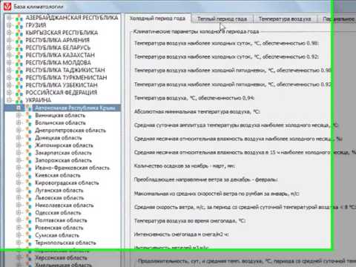Select Одесская область in tree

(58, 213)
